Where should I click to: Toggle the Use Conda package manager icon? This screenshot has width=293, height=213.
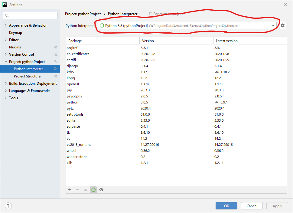pos(93,190)
